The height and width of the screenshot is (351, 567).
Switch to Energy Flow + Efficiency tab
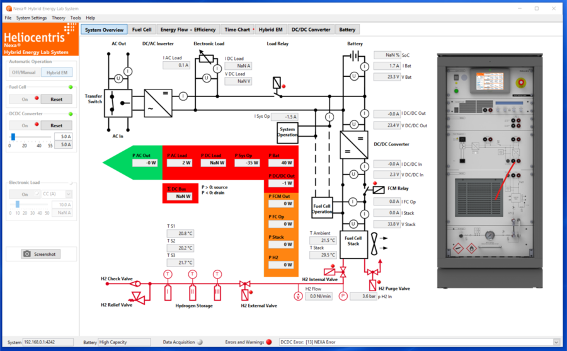(188, 30)
